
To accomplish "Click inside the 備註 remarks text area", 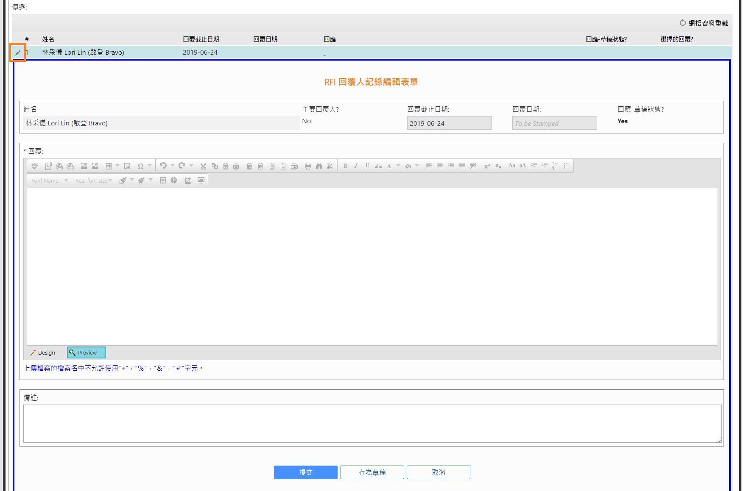I will click(372, 424).
